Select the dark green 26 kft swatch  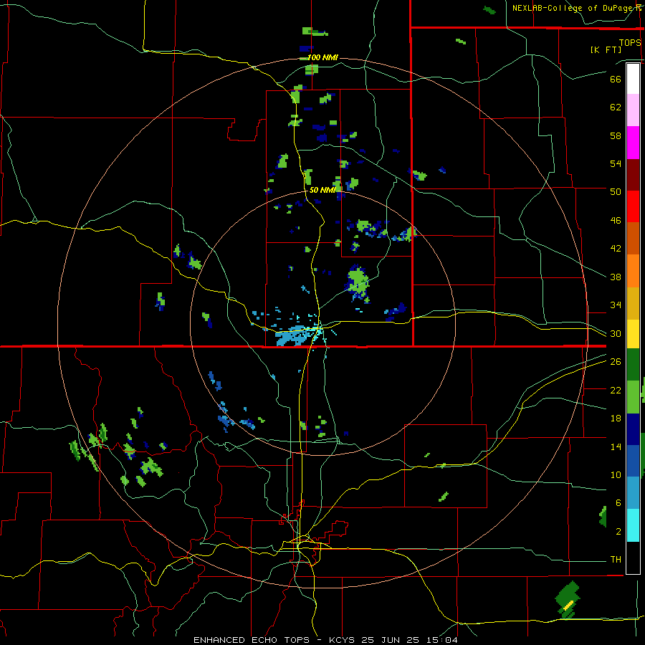click(633, 365)
